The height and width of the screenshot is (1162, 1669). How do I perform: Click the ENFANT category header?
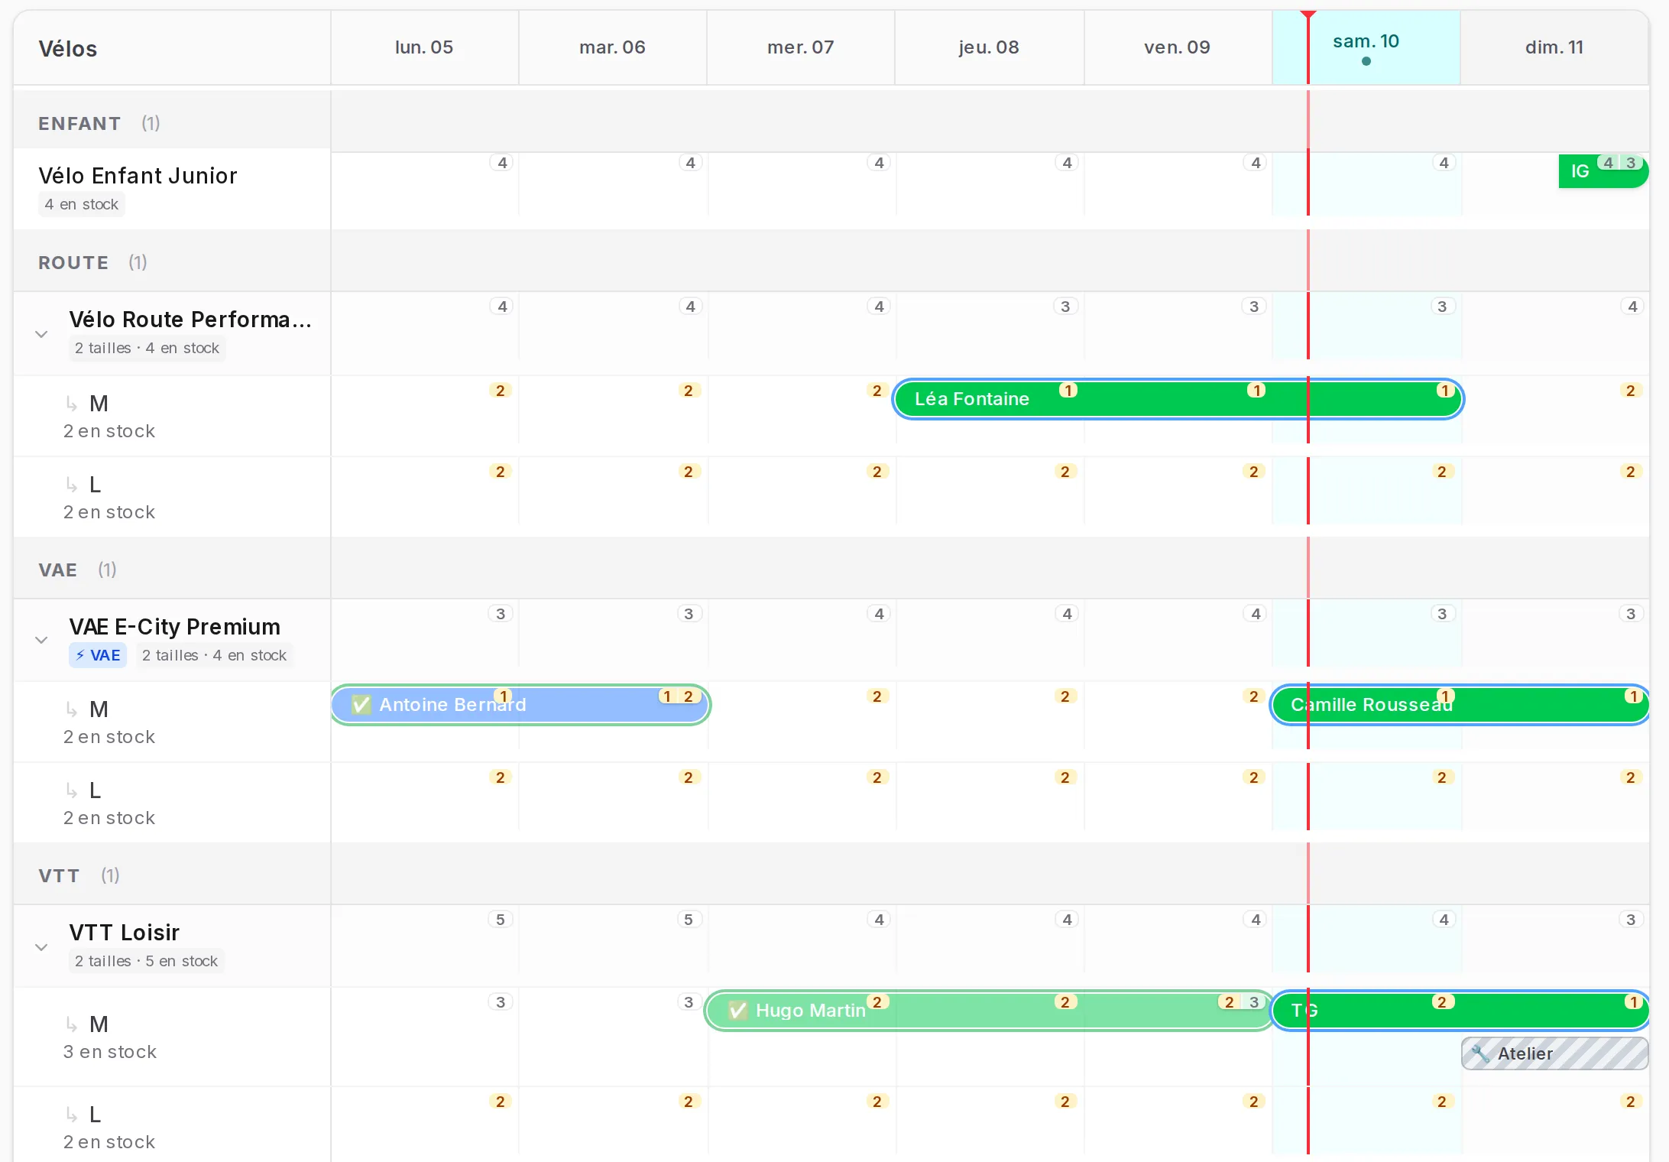172,123
